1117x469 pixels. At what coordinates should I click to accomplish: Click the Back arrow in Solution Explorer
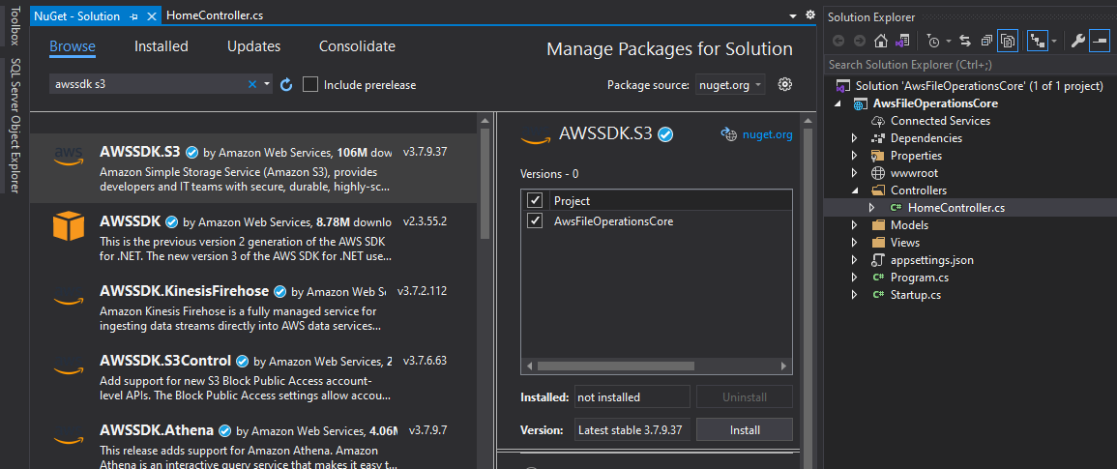pyautogui.click(x=838, y=41)
